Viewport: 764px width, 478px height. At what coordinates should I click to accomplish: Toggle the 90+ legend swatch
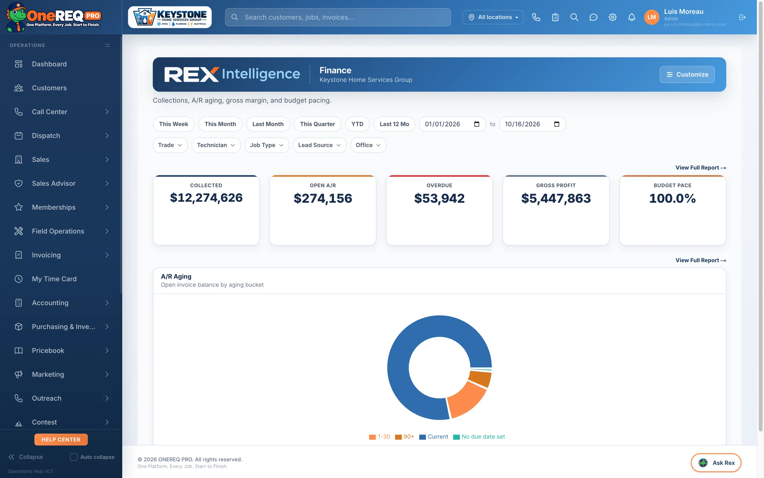pos(398,437)
